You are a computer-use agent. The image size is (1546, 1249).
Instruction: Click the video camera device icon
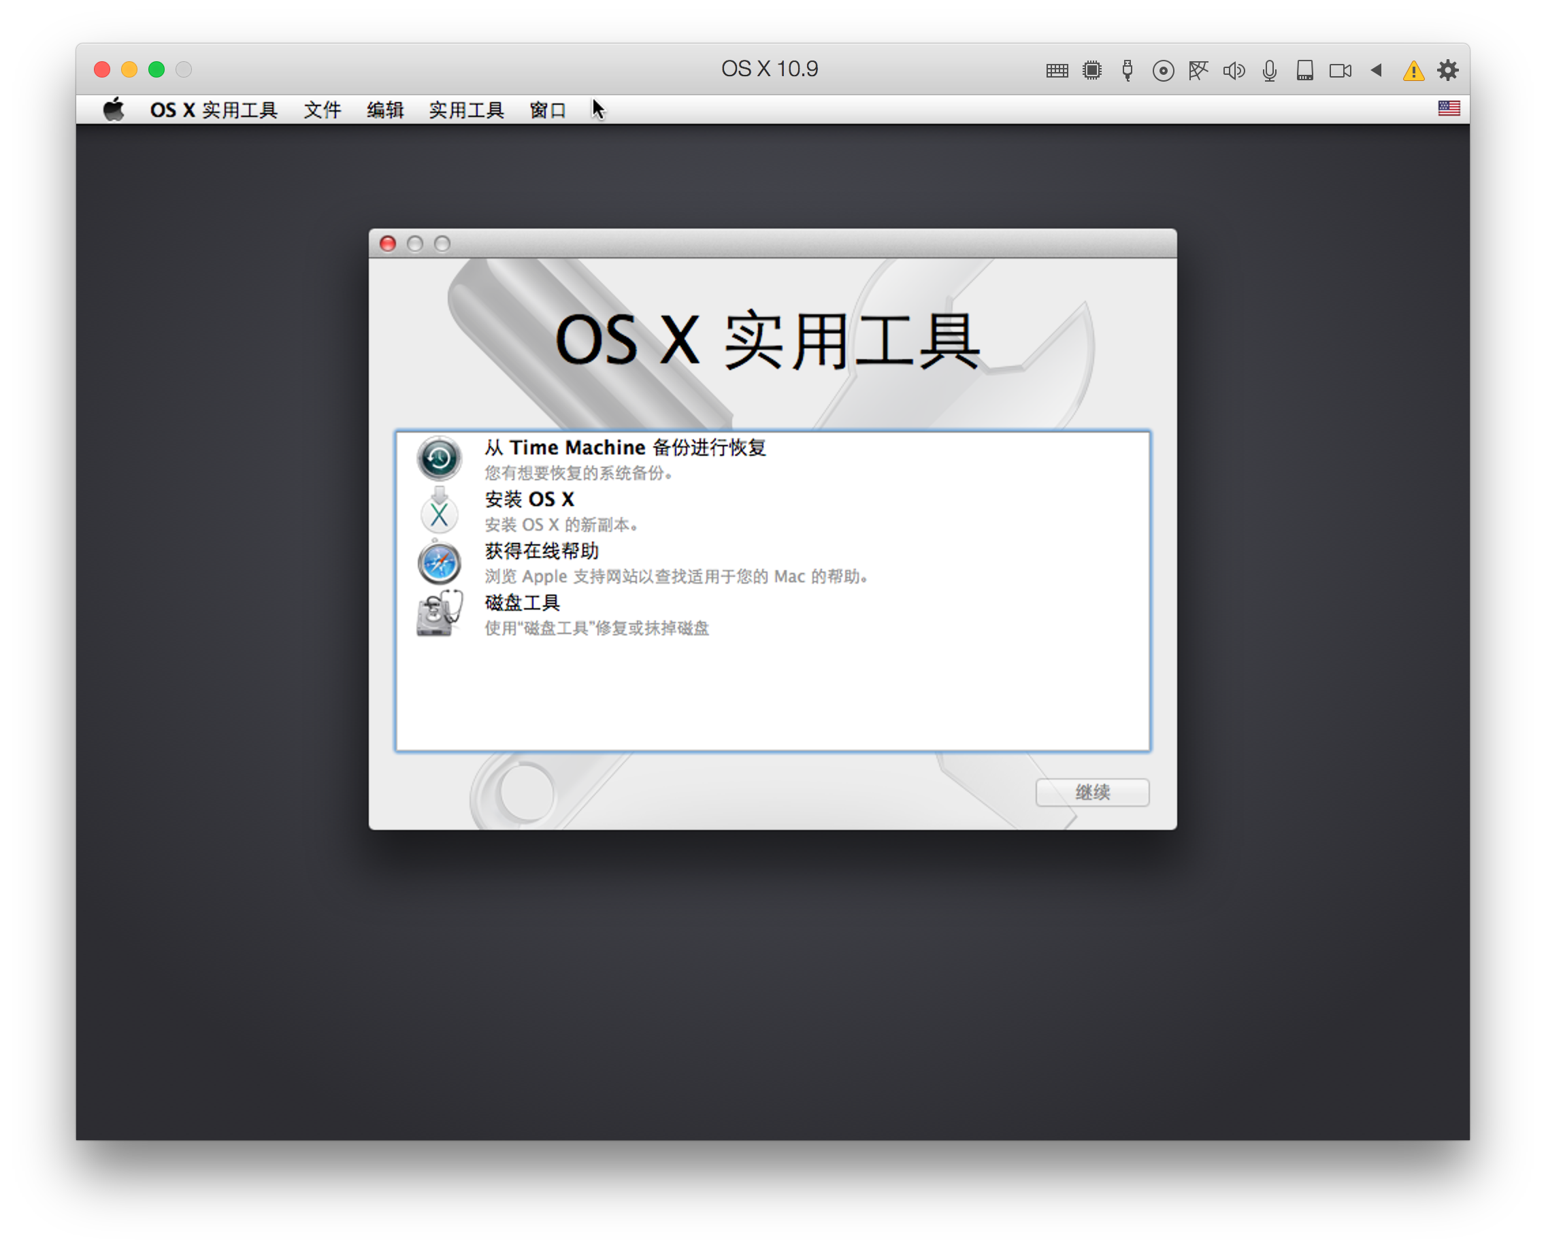pos(1340,70)
